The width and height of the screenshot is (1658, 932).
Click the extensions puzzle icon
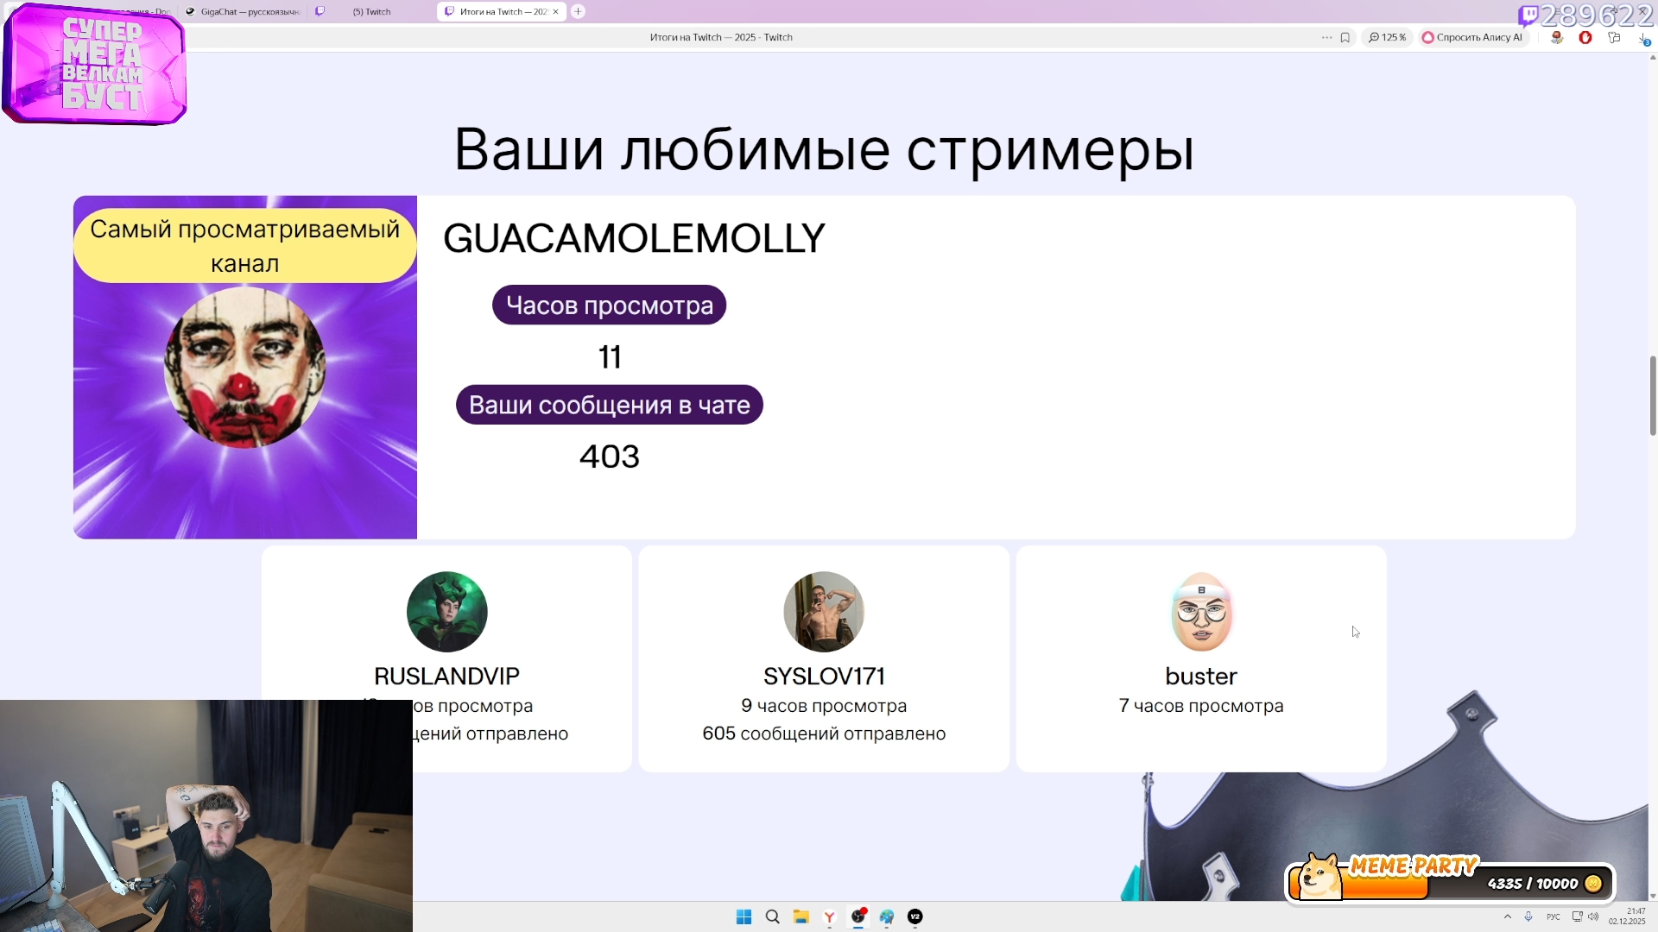tap(1614, 37)
